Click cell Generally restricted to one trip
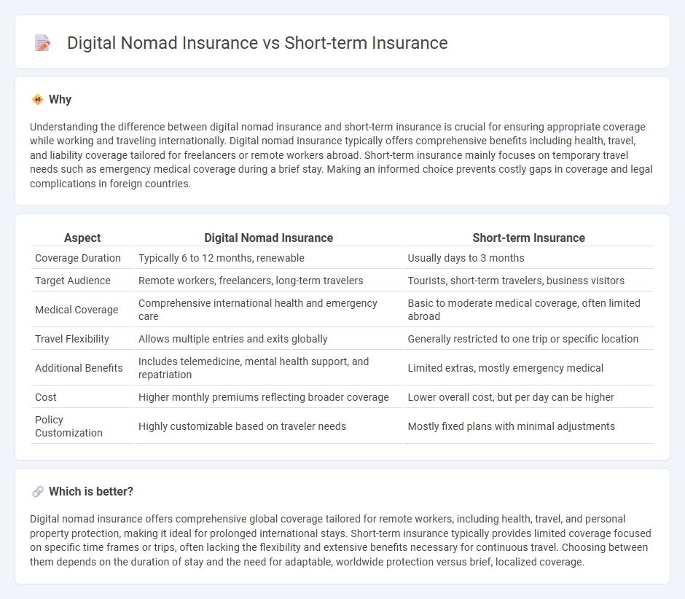The image size is (685, 599). (x=528, y=339)
